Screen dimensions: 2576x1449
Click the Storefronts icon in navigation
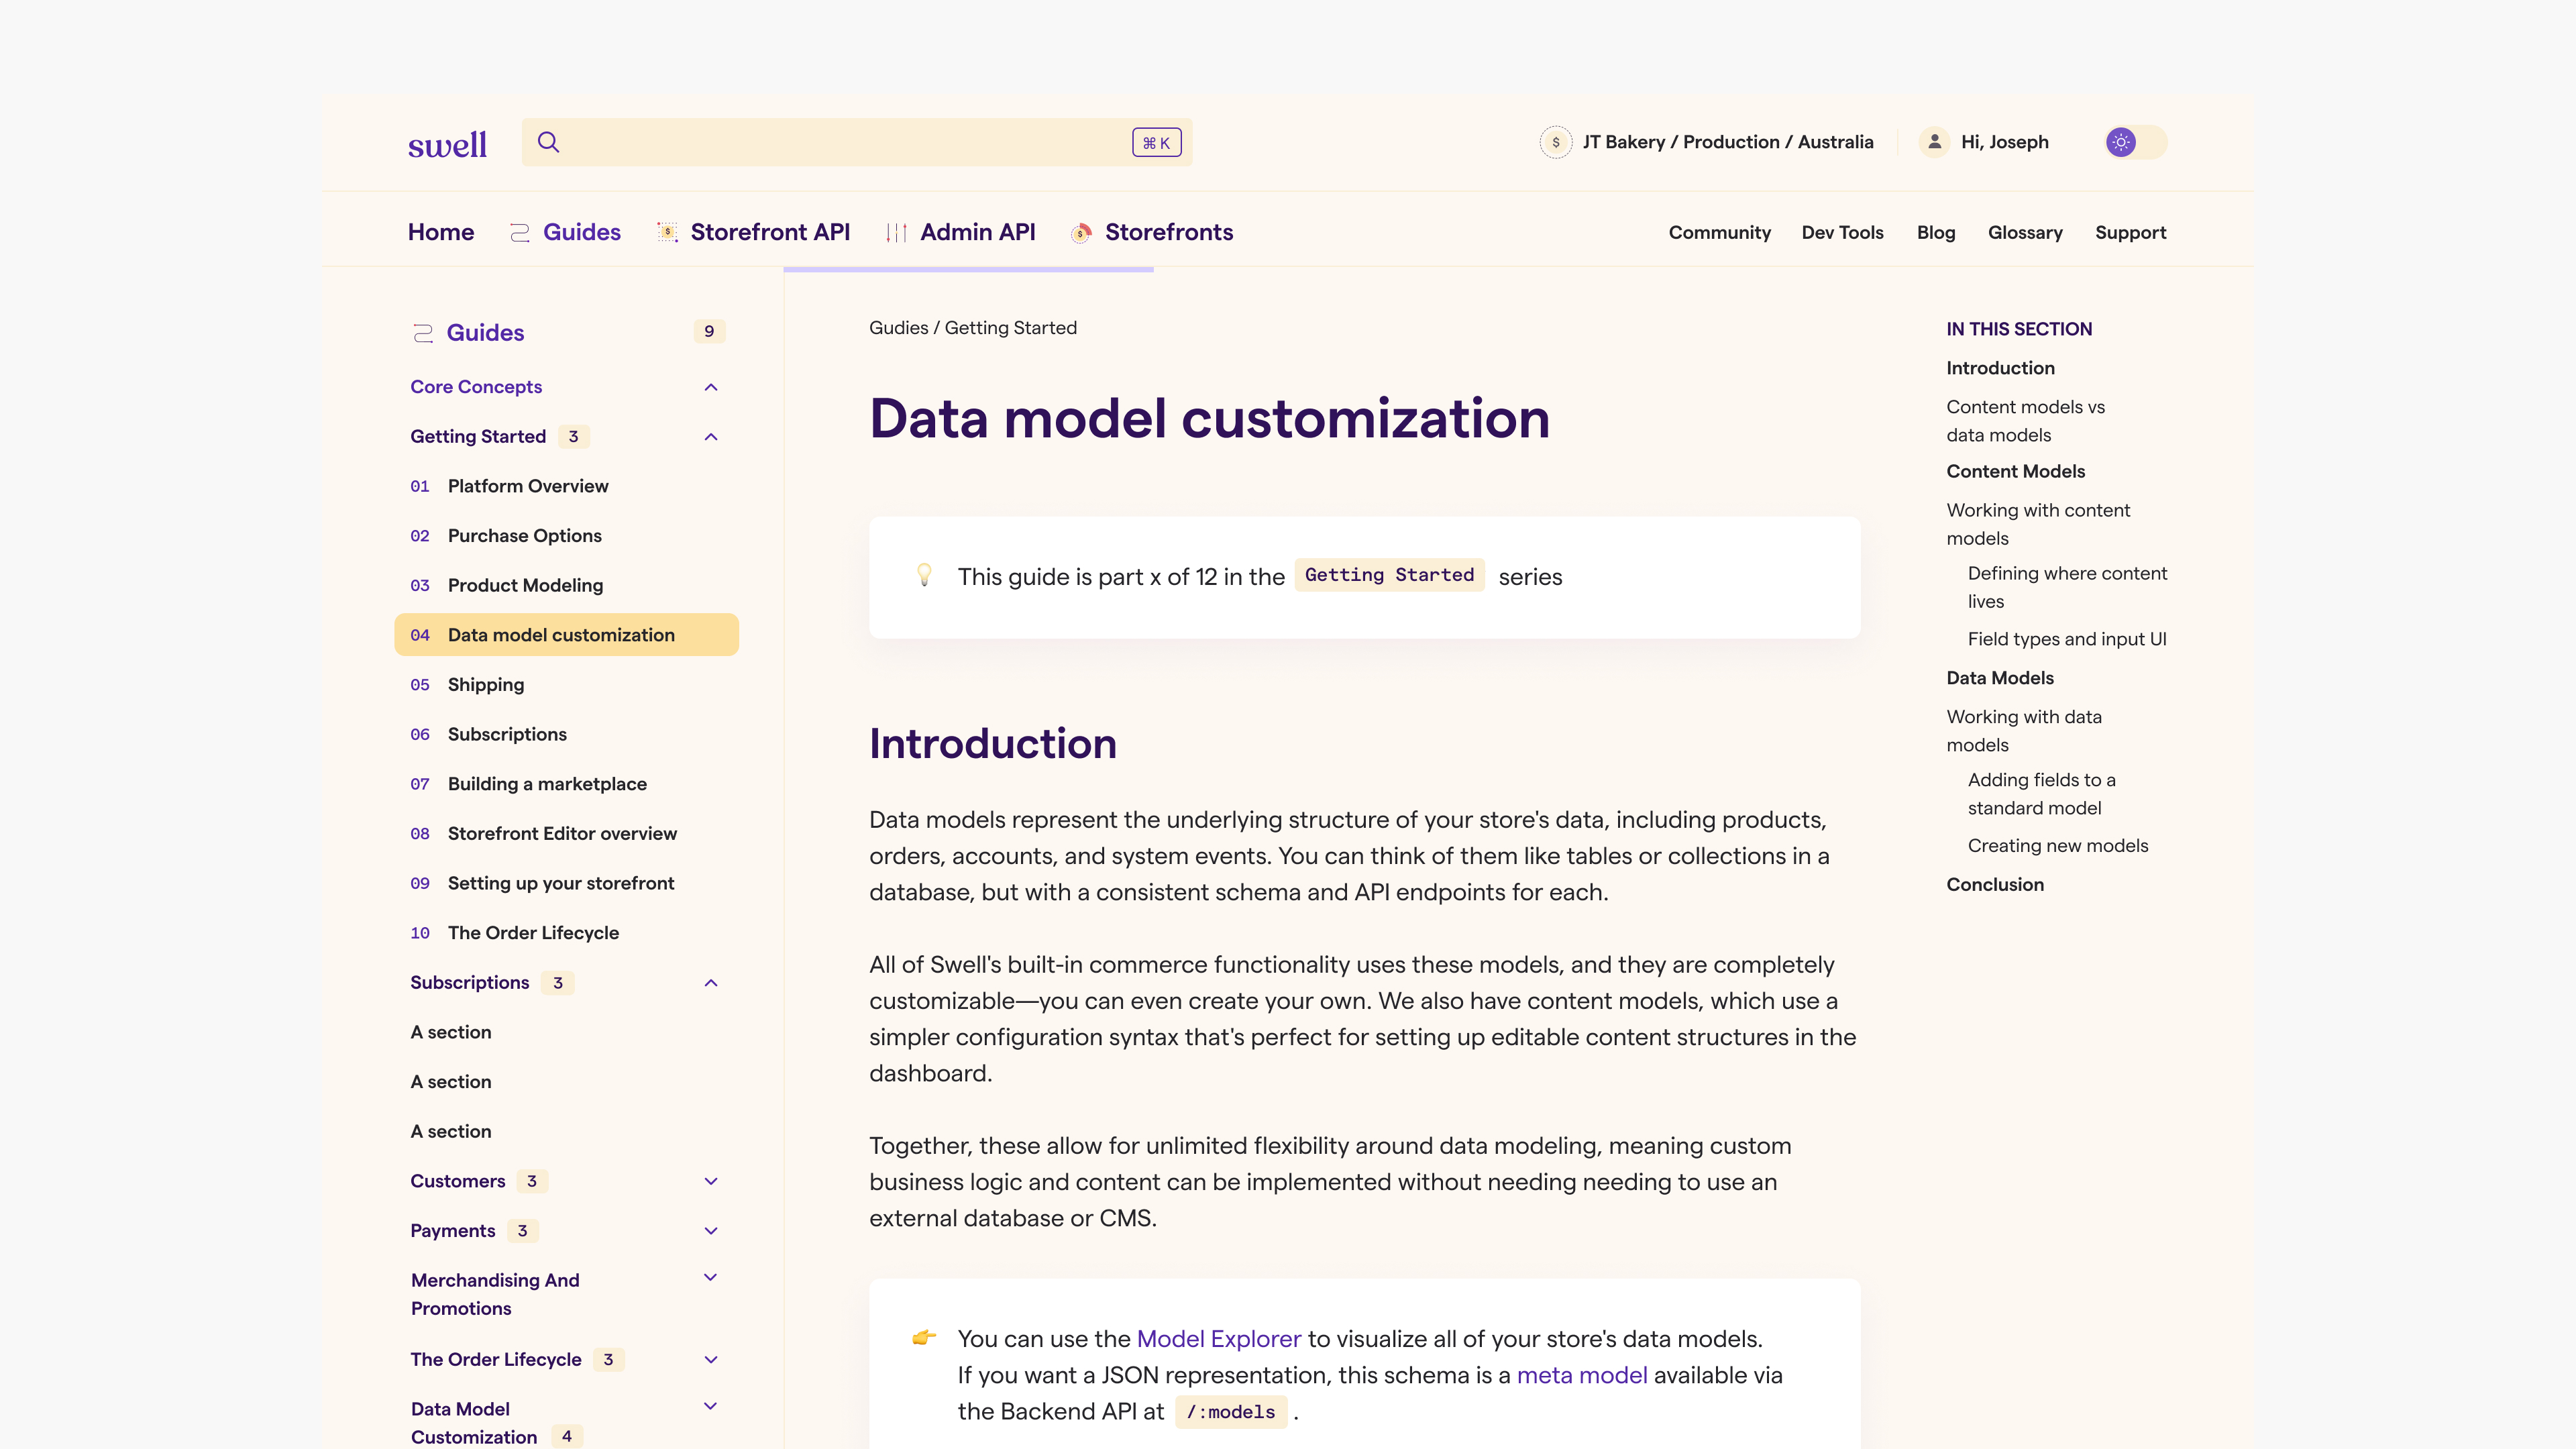[1080, 233]
